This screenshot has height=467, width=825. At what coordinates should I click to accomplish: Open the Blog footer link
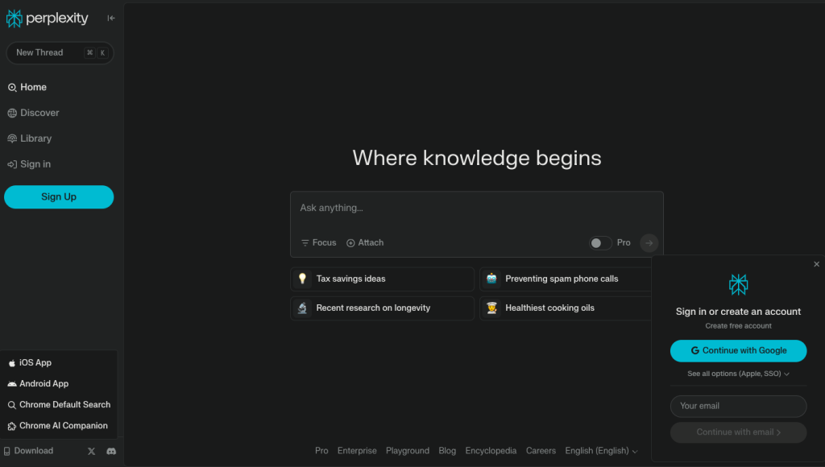447,451
